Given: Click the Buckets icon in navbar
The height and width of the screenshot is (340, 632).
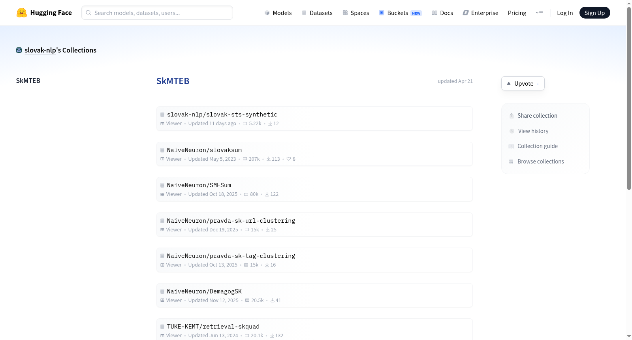Looking at the screenshot, I should point(382,13).
